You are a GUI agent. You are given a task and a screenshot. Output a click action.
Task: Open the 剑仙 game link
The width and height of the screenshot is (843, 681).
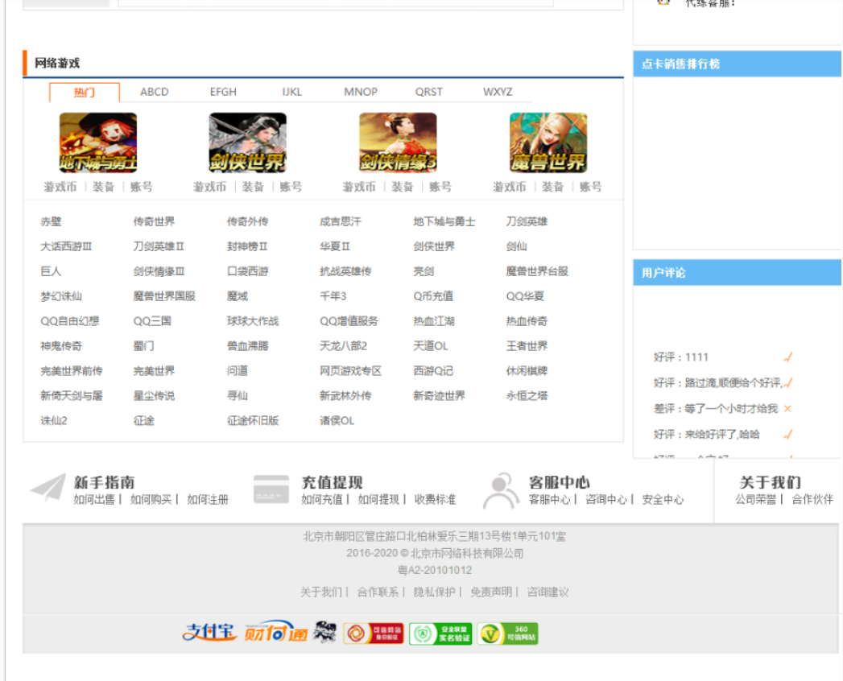[x=516, y=246]
